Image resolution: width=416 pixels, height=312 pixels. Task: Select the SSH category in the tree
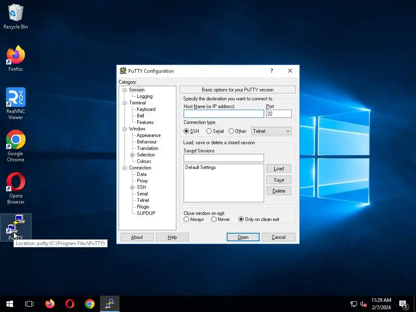[141, 187]
